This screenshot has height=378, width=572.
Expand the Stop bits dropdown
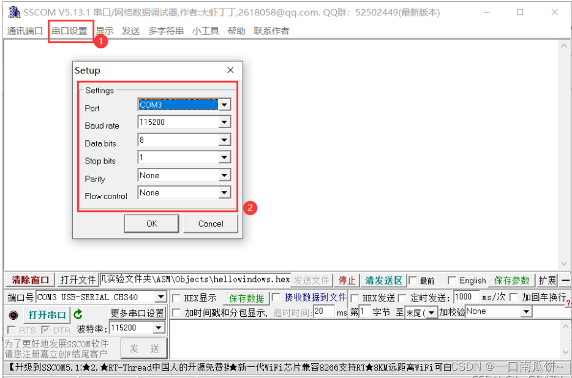[x=225, y=157]
